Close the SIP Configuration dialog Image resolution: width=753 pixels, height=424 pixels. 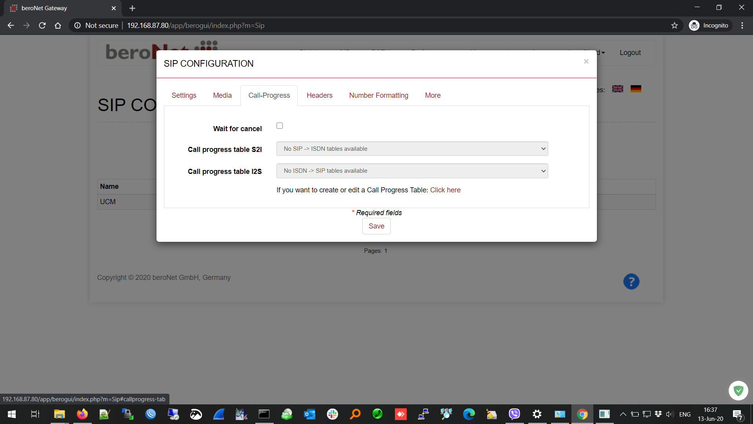tap(586, 61)
